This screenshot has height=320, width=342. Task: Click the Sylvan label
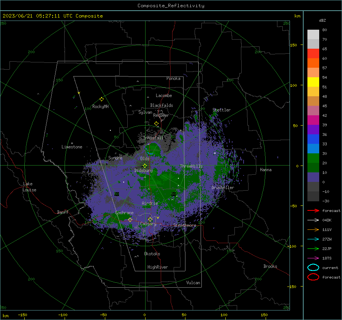coord(145,112)
